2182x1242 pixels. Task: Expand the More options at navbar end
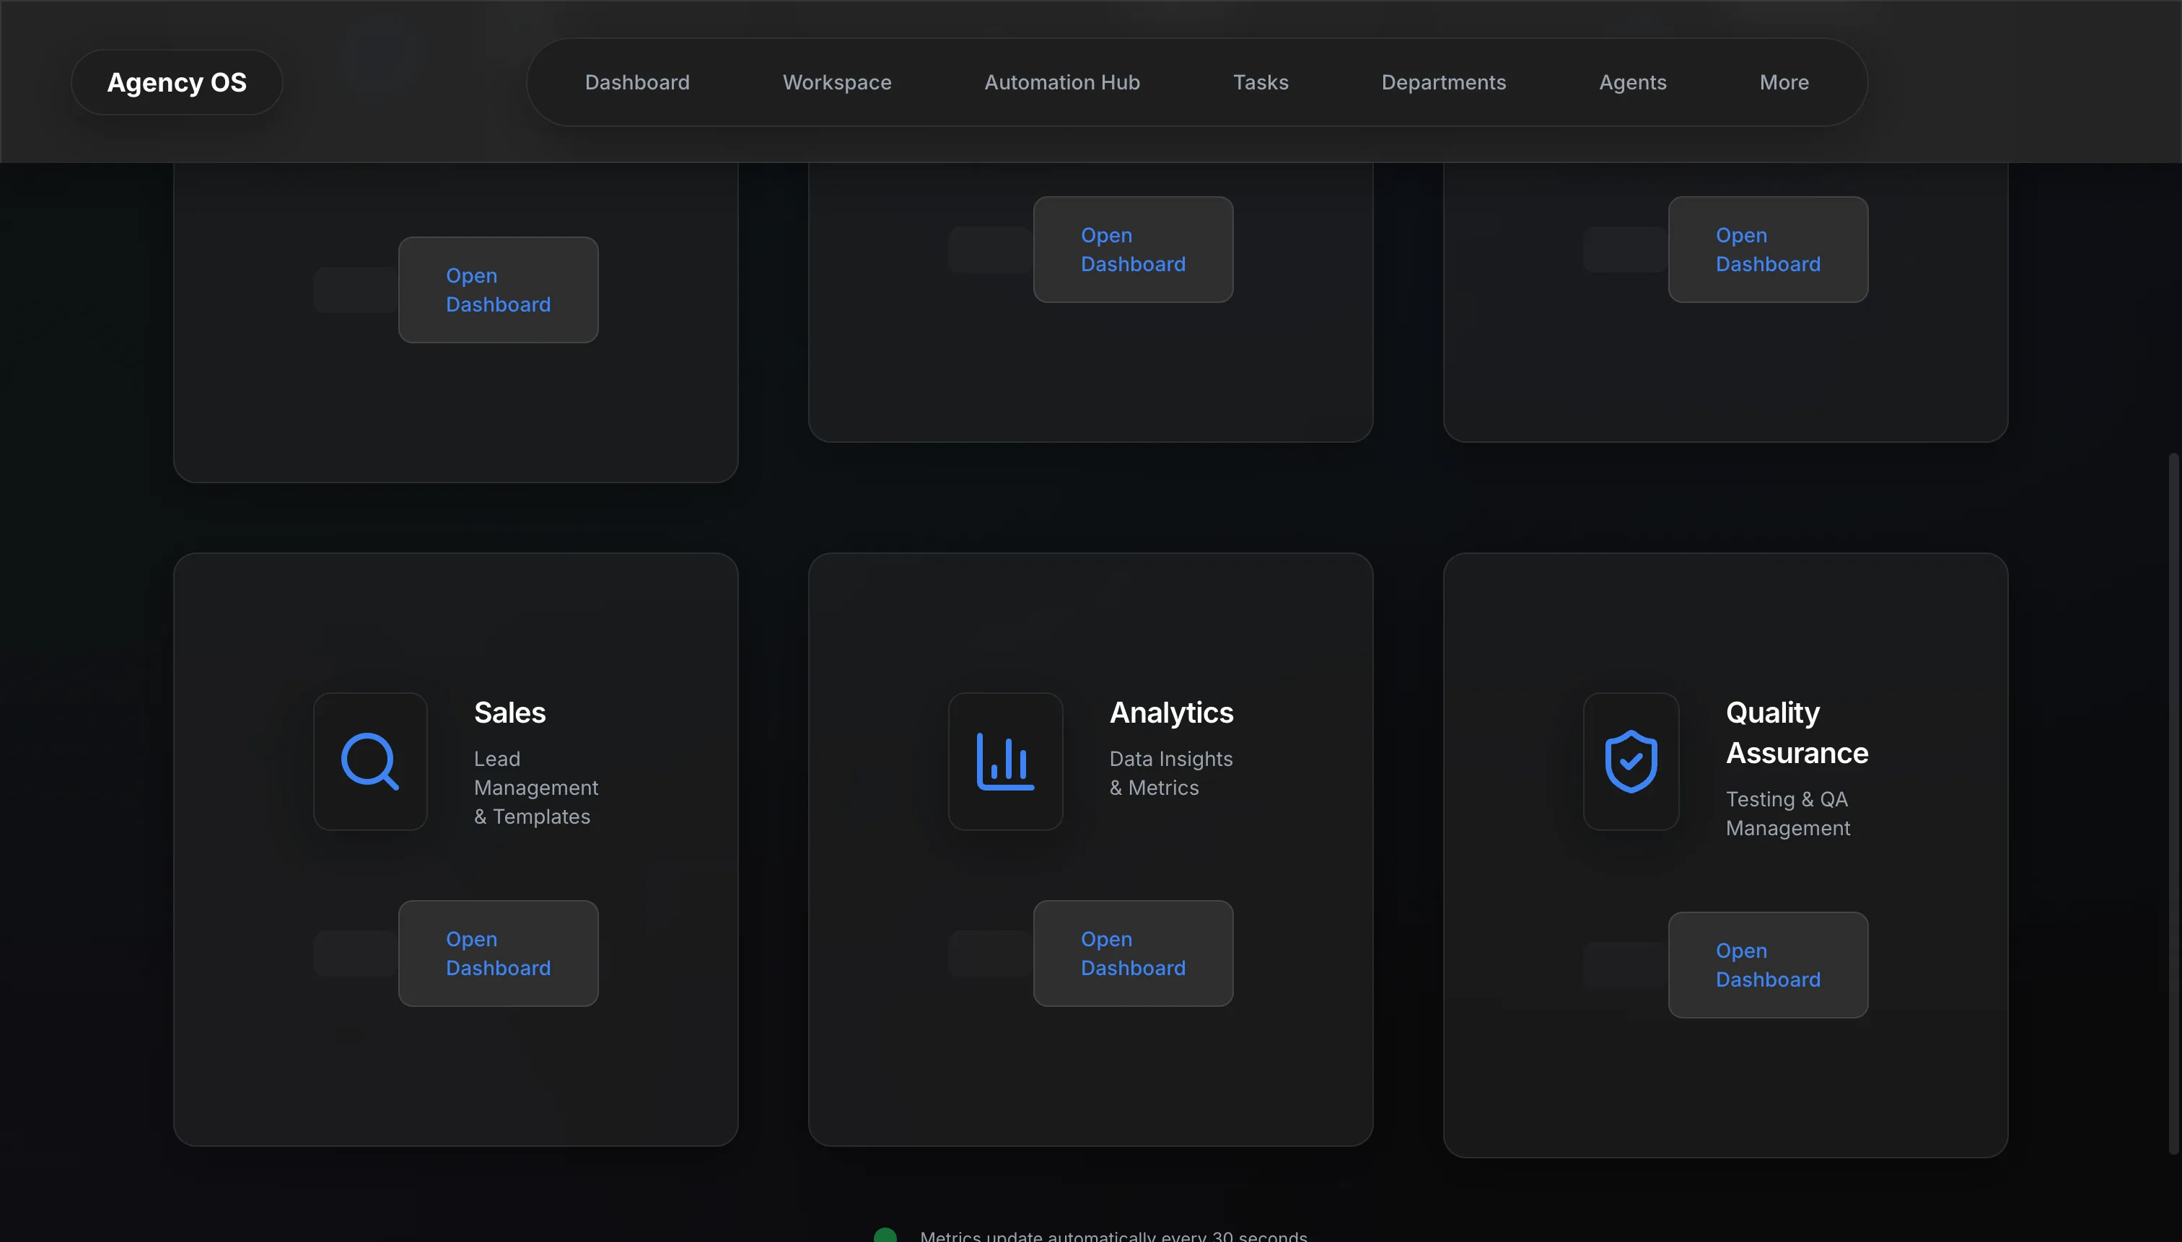(1784, 82)
